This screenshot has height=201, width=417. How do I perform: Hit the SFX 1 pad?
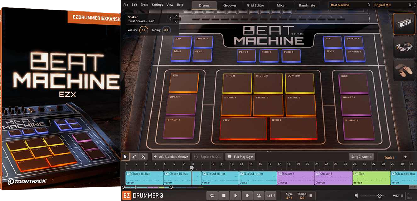[333, 42]
